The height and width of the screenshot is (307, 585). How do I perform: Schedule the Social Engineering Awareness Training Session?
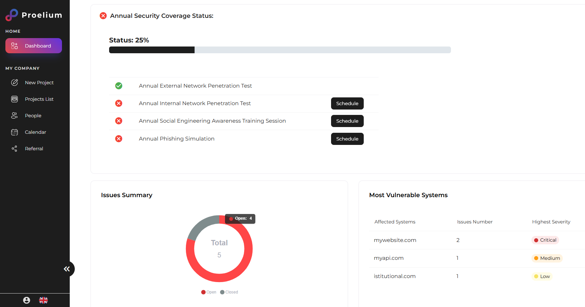click(x=347, y=121)
